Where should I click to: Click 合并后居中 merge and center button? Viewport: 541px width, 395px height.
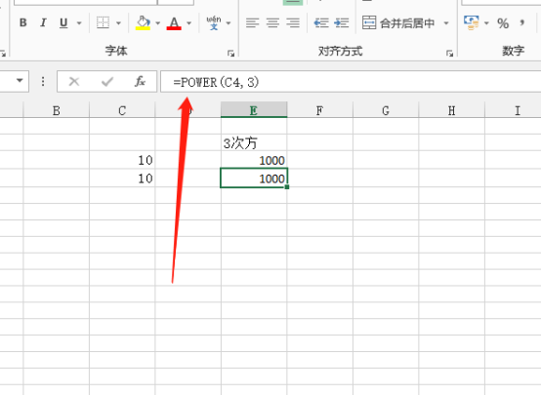click(x=398, y=22)
